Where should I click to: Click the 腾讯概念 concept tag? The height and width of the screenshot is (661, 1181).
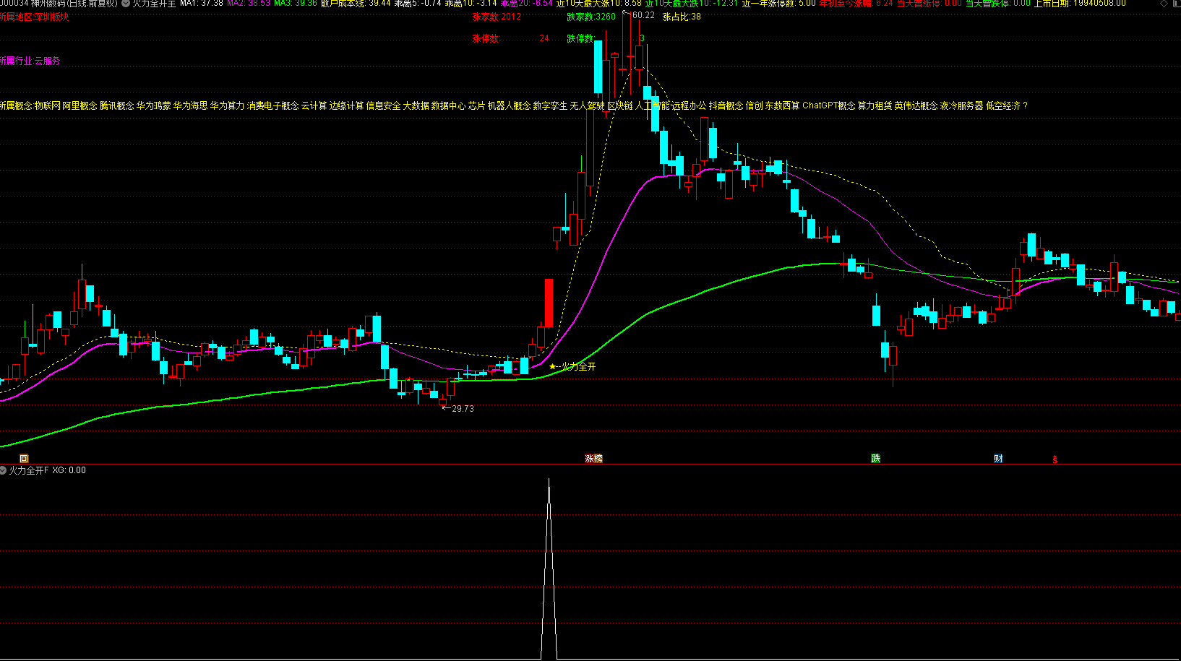point(117,105)
